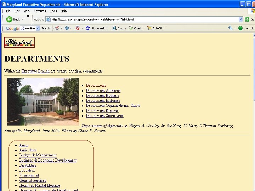Click the green Back arrow button
The image size is (255, 191).
tap(9, 19)
